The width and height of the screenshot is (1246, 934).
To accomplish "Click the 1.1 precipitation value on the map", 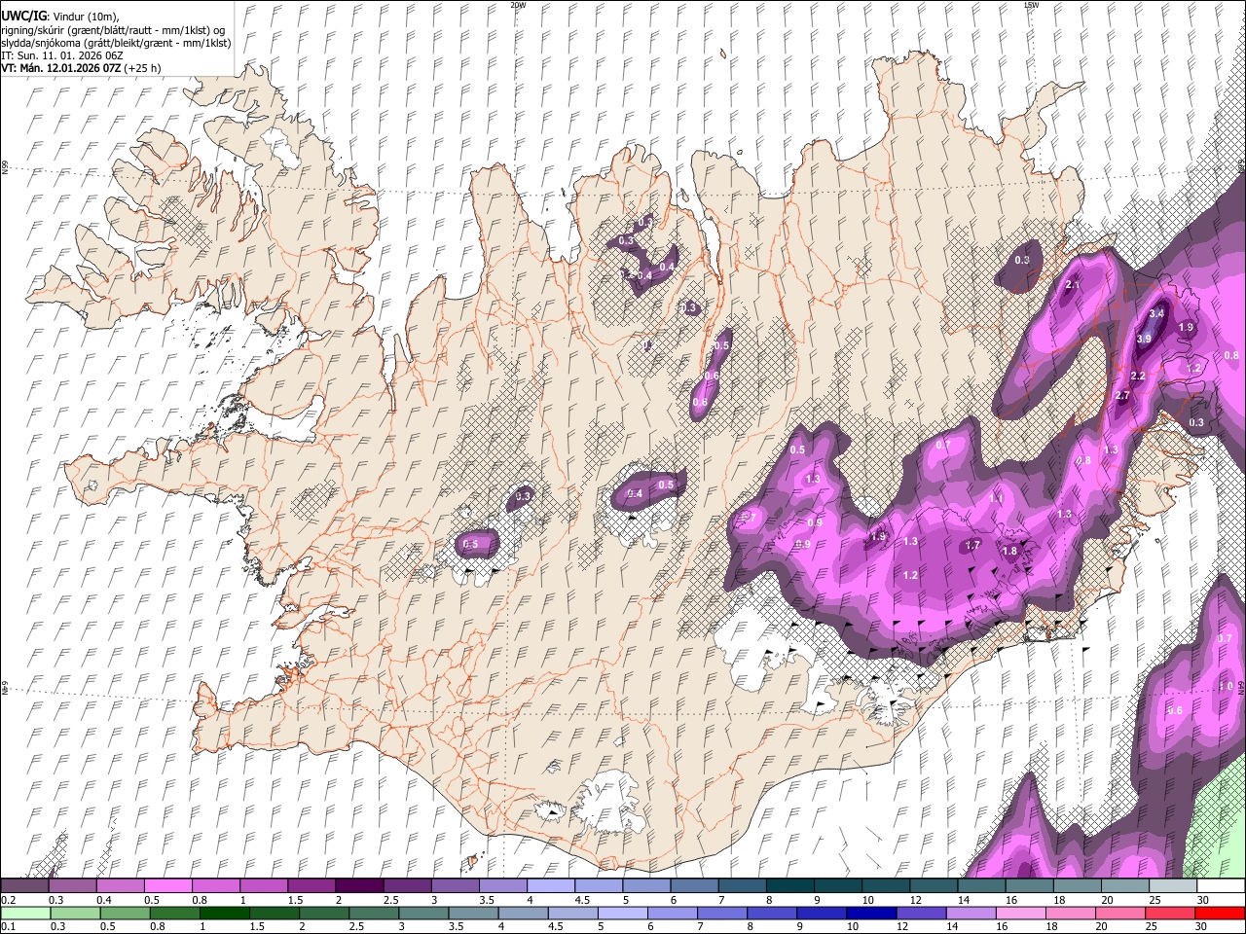I will tap(996, 498).
